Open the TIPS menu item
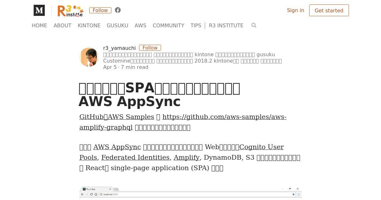This screenshot has height=200, width=381. 196,25
